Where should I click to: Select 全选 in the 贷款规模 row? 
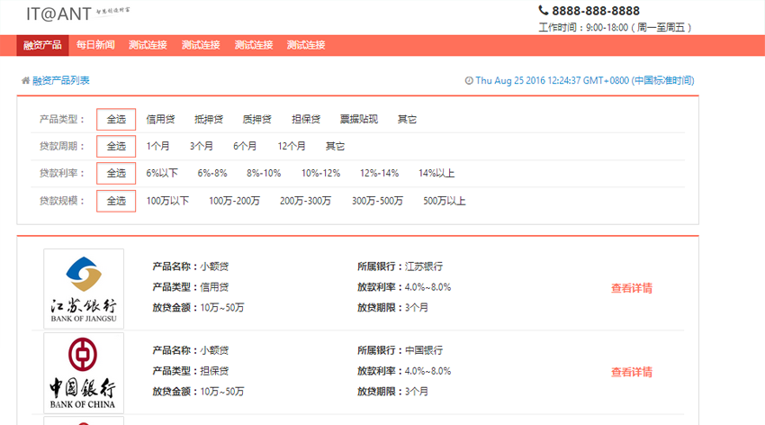click(x=116, y=201)
